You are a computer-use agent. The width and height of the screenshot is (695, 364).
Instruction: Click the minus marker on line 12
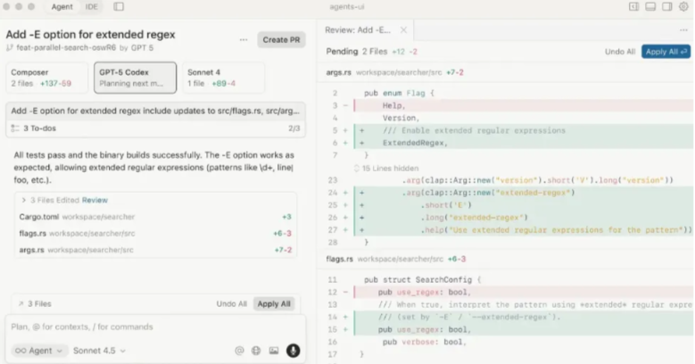coord(346,292)
